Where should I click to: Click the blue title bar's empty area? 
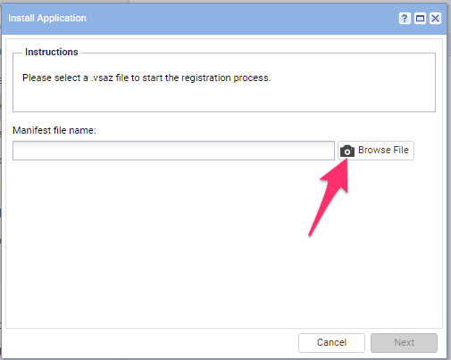238,19
